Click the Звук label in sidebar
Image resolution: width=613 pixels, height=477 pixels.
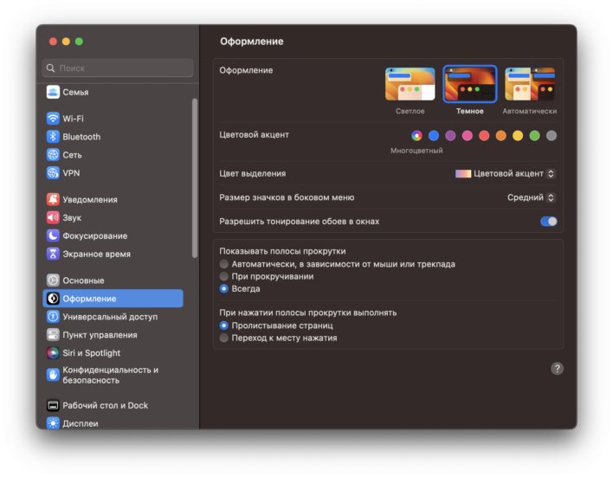pyautogui.click(x=72, y=217)
